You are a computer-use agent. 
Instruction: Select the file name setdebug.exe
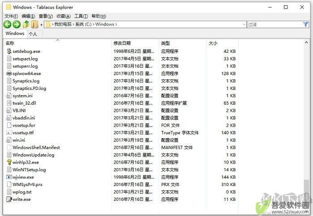coord(26,51)
